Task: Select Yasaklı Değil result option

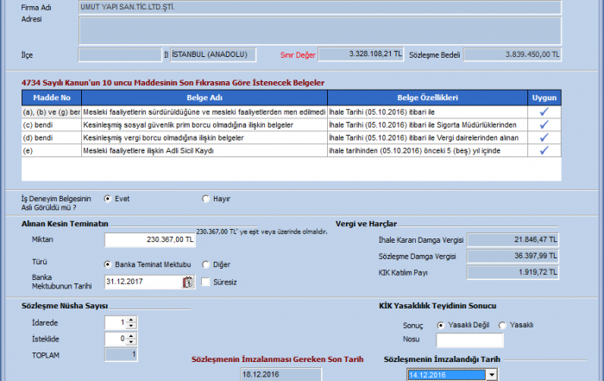Action: pyautogui.click(x=441, y=325)
